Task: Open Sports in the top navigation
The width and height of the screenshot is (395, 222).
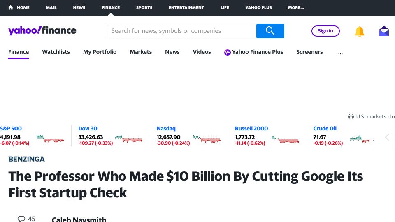Action: point(144,7)
